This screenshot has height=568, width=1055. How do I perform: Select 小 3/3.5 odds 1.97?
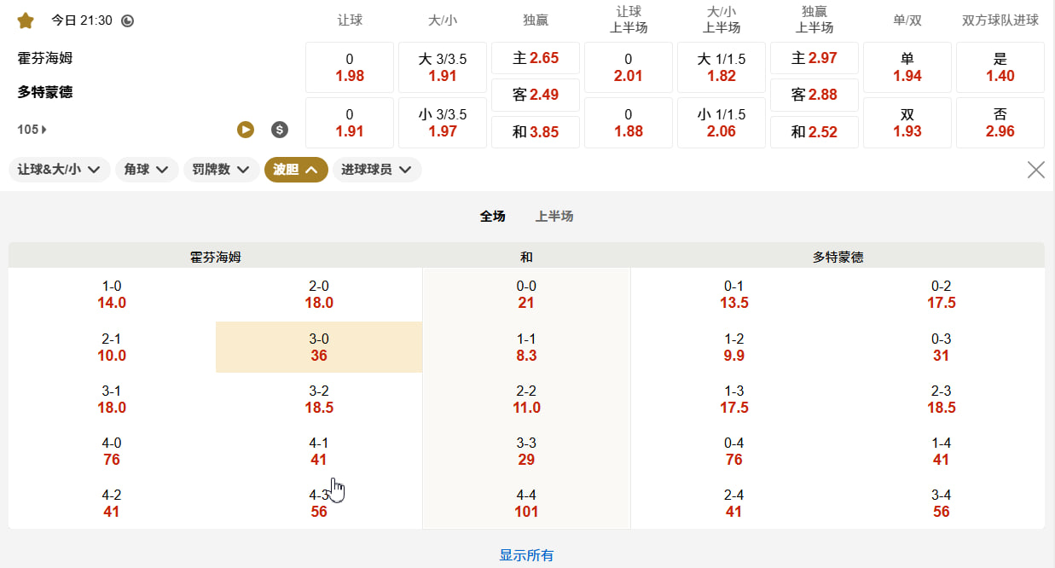pyautogui.click(x=443, y=123)
